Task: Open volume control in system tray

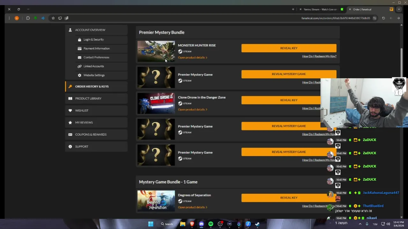Action: [x=388, y=224]
